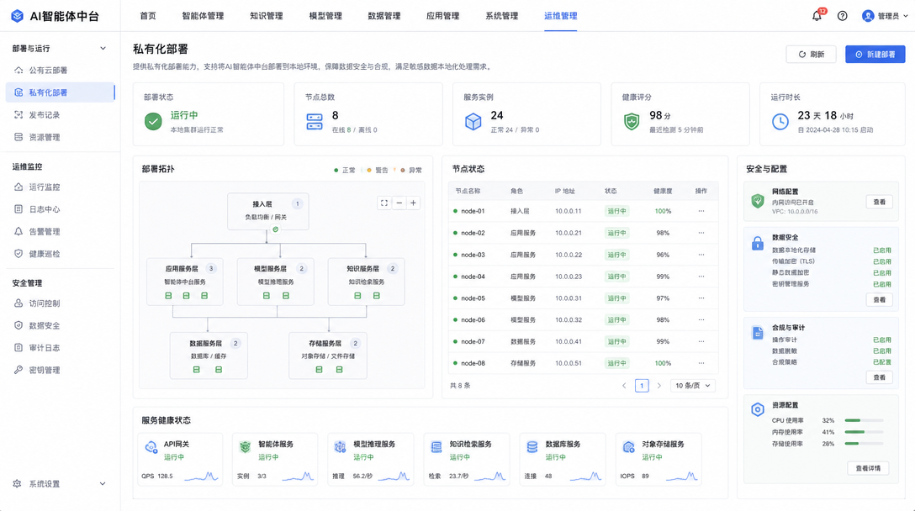Open 审计日志 in the sidebar
Viewport: 915px width, 511px height.
tap(60, 348)
